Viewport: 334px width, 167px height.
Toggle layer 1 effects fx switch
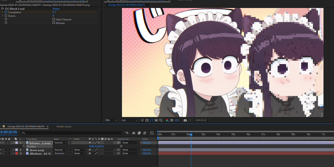point(99,143)
